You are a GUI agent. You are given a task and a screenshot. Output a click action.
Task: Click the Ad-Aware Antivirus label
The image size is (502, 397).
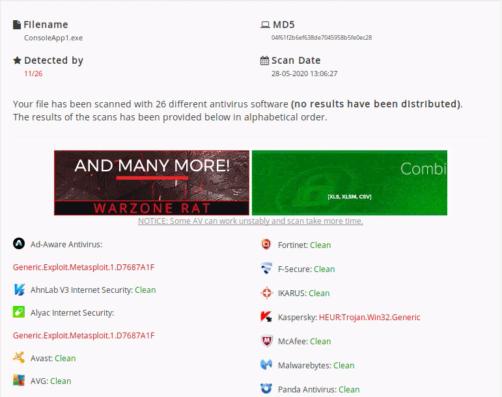66,245
